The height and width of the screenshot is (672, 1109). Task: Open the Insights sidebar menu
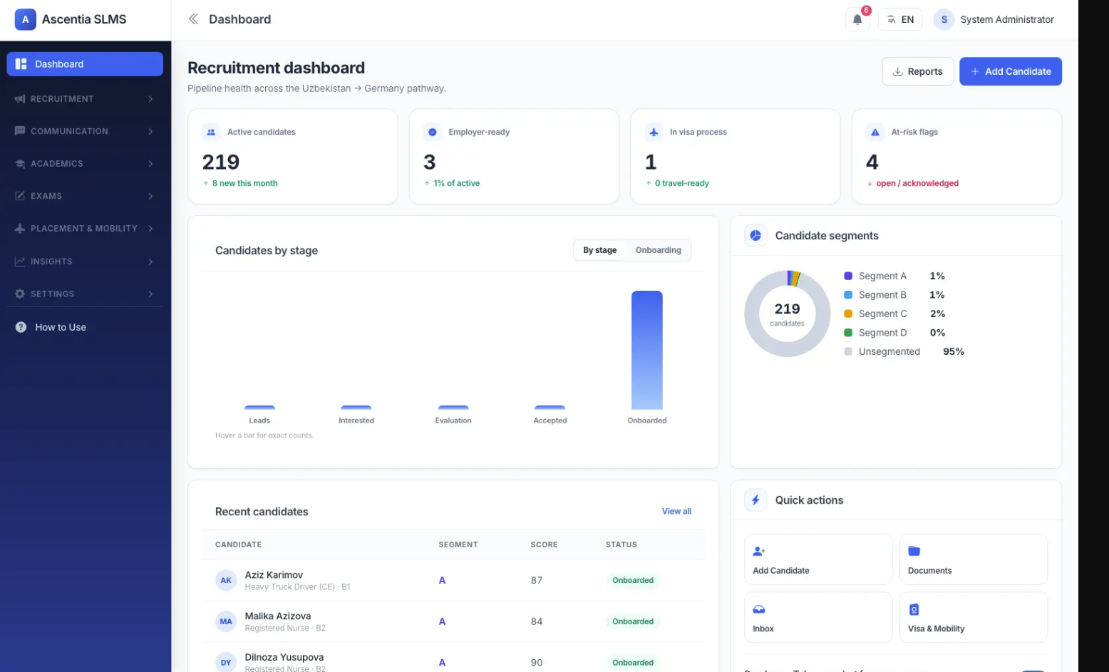click(x=85, y=262)
